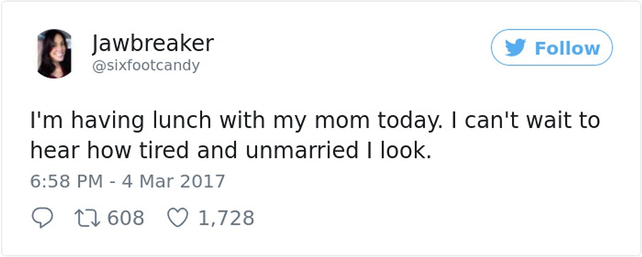View the 1,728 likes count

[x=226, y=218]
